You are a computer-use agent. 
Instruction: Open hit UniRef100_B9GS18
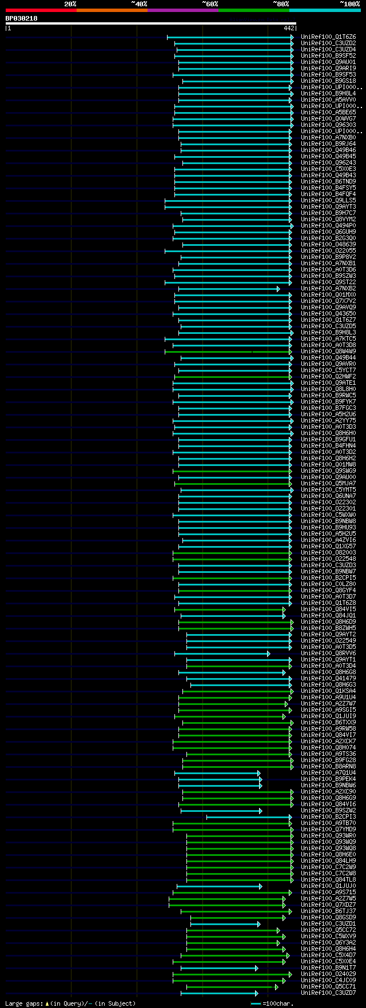point(328,81)
